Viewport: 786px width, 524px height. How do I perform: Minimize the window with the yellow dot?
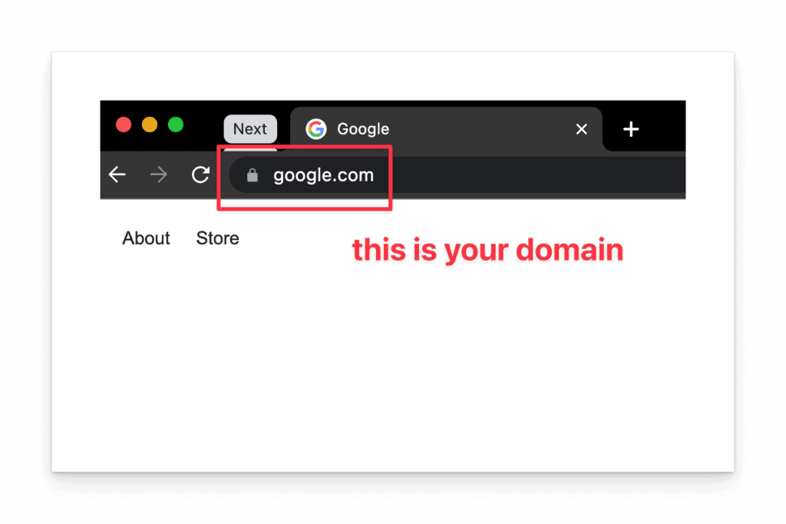[150, 124]
